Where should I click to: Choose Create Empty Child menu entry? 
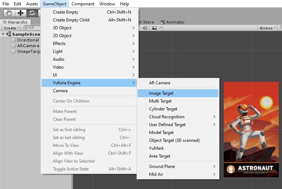[x=90, y=20]
